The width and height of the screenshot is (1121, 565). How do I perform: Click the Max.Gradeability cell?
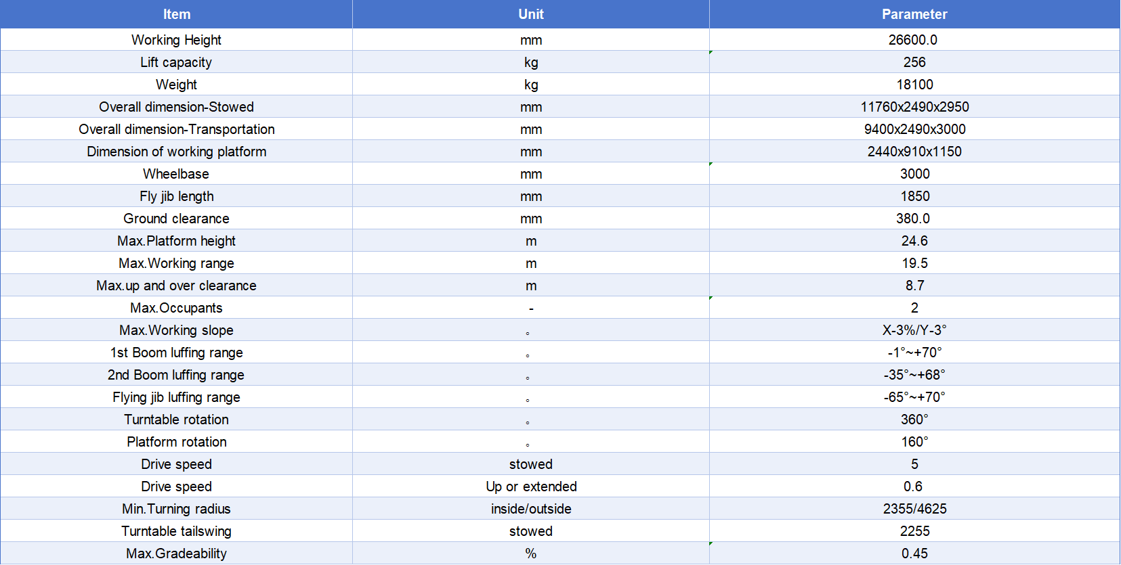click(176, 553)
